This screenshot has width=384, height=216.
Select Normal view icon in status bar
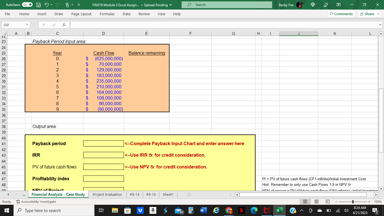pos(305,201)
